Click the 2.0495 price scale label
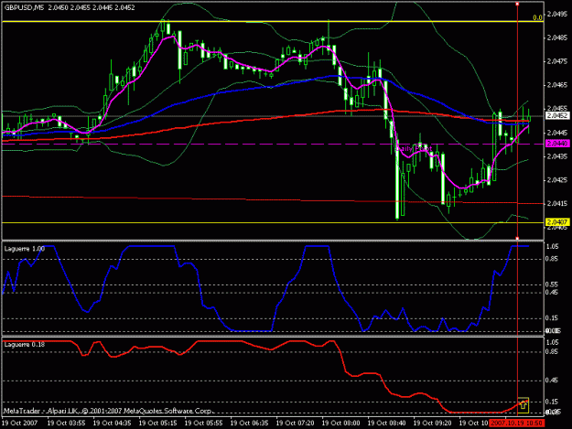Image resolution: width=572 pixels, height=429 pixels. pyautogui.click(x=557, y=15)
